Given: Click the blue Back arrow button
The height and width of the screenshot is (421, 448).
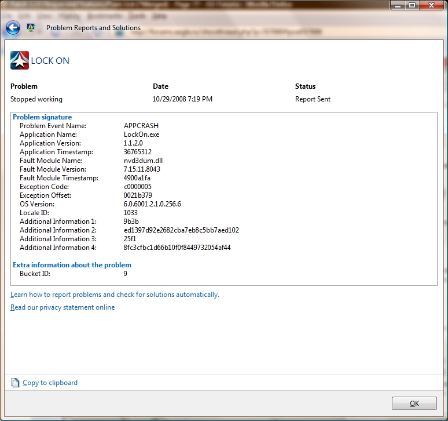Looking at the screenshot, I should (x=13, y=28).
